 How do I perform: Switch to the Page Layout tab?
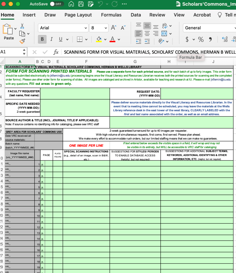coord(78,15)
